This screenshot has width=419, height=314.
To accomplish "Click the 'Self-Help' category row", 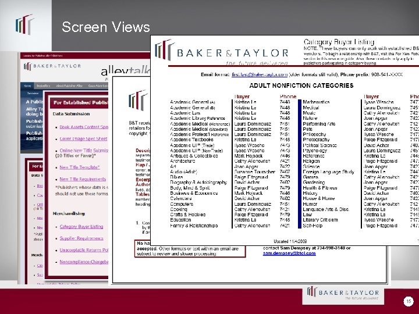I will (313, 226).
